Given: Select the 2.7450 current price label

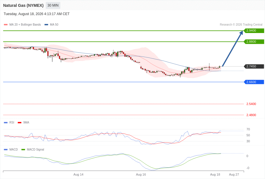Looking at the screenshot, I should point(254,66).
